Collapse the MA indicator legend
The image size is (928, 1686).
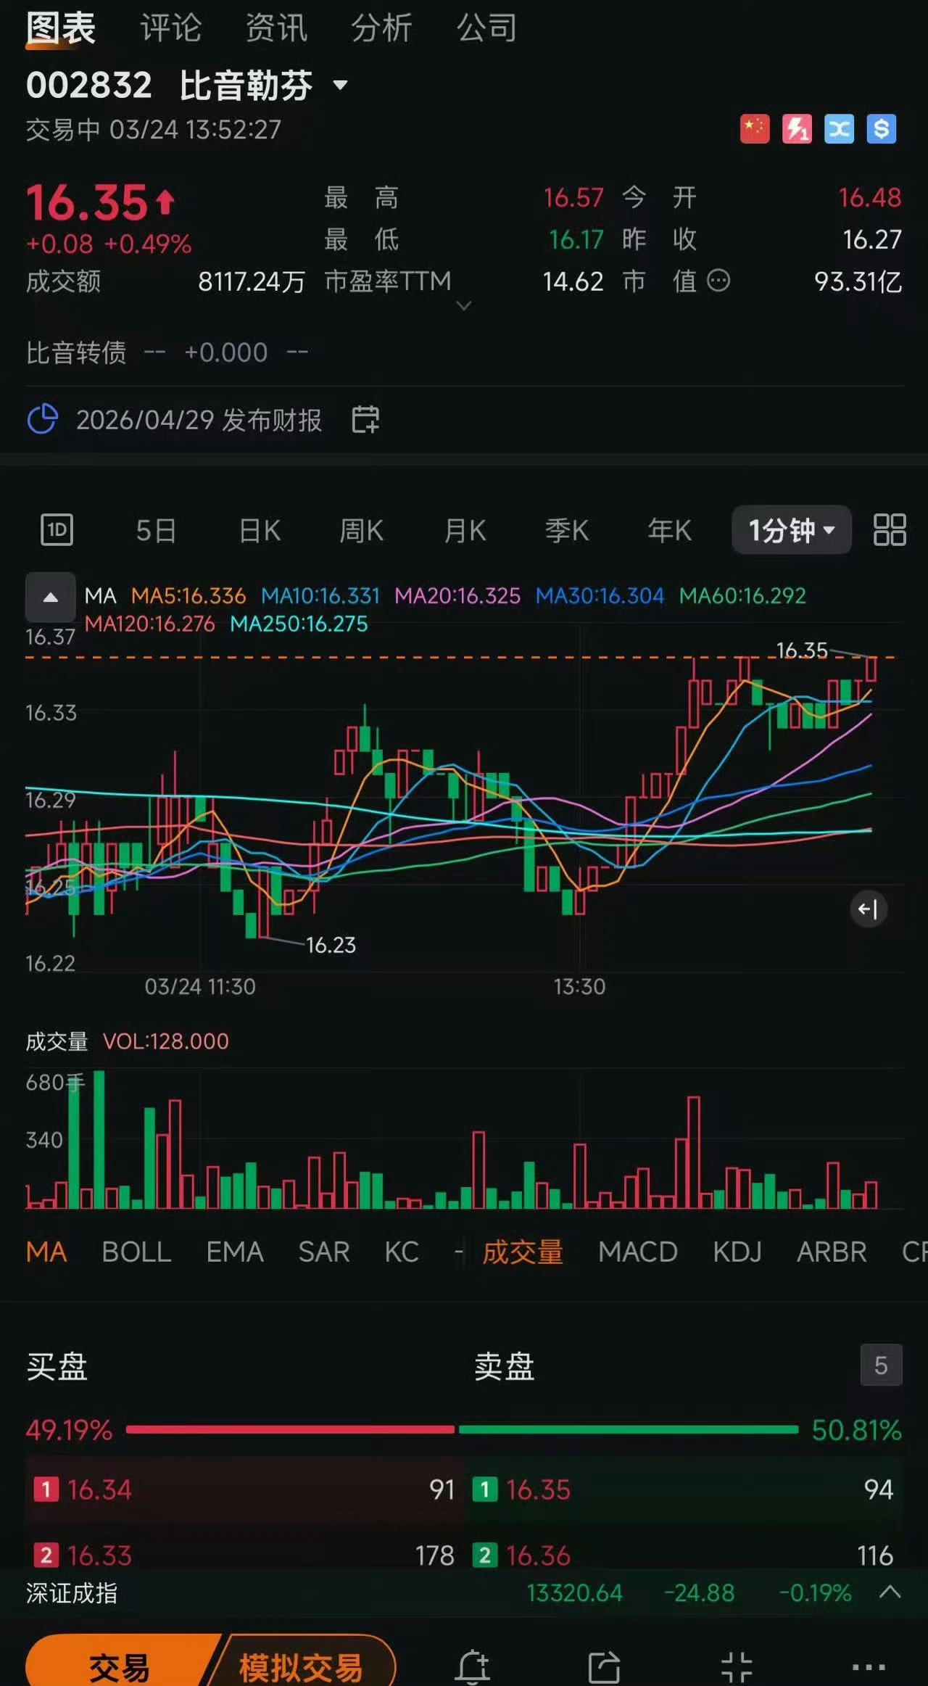click(x=51, y=598)
